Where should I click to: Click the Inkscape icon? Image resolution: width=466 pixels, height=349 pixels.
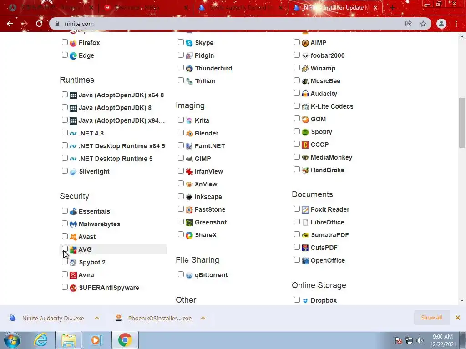(189, 197)
